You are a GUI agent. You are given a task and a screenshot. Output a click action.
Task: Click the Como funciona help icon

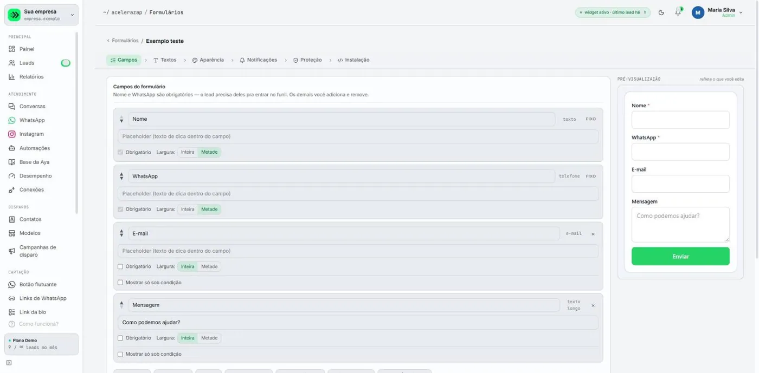(x=12, y=324)
